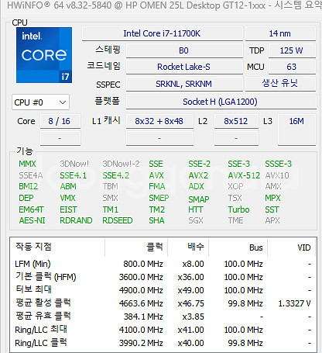Select the Ring/LLC 클럭 row
The width and height of the screenshot is (322, 353).
163,343
